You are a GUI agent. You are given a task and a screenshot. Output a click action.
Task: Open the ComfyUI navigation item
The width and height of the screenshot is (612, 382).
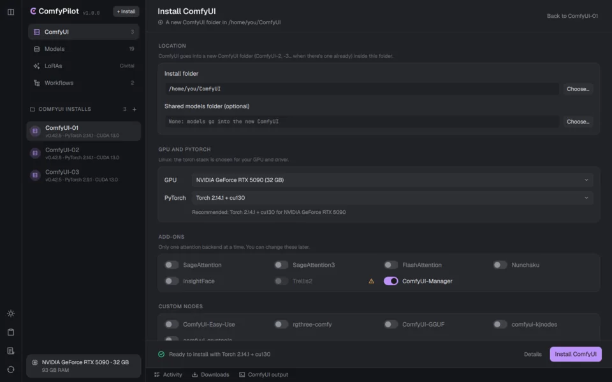[84, 32]
